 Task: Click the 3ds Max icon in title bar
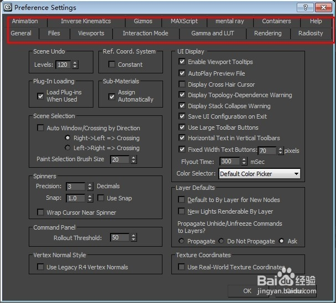8,7
